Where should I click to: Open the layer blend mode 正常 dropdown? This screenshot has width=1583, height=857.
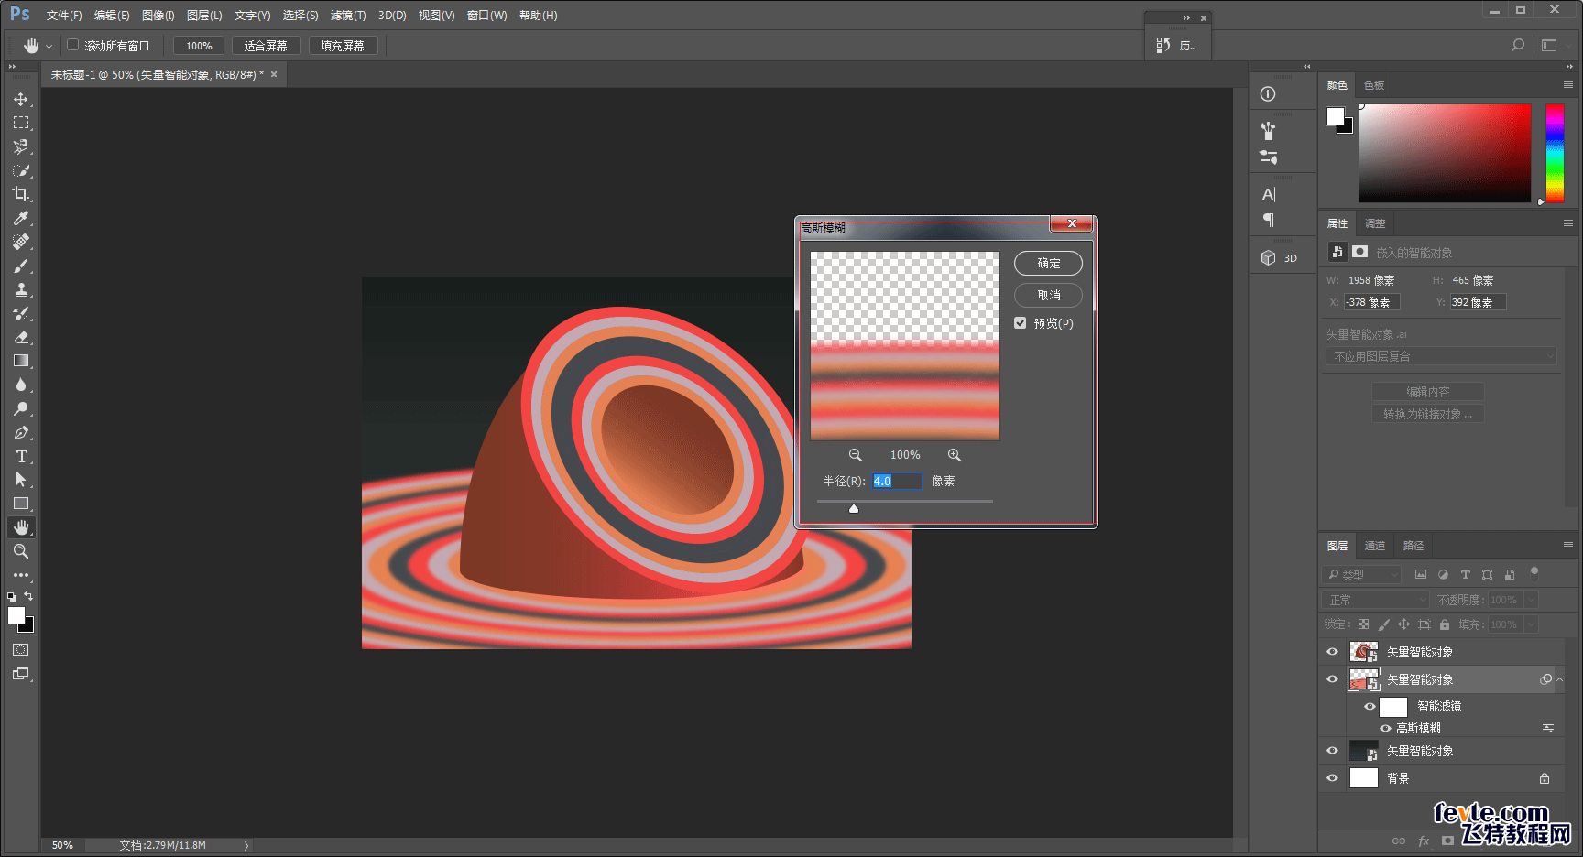pos(1376,600)
